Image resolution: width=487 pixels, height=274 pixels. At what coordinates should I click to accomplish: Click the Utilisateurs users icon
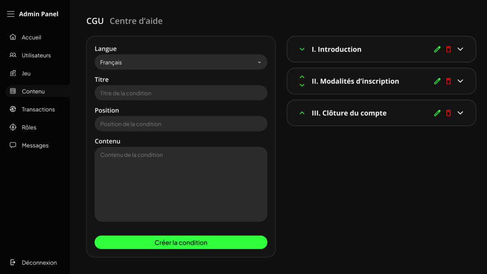tap(13, 55)
